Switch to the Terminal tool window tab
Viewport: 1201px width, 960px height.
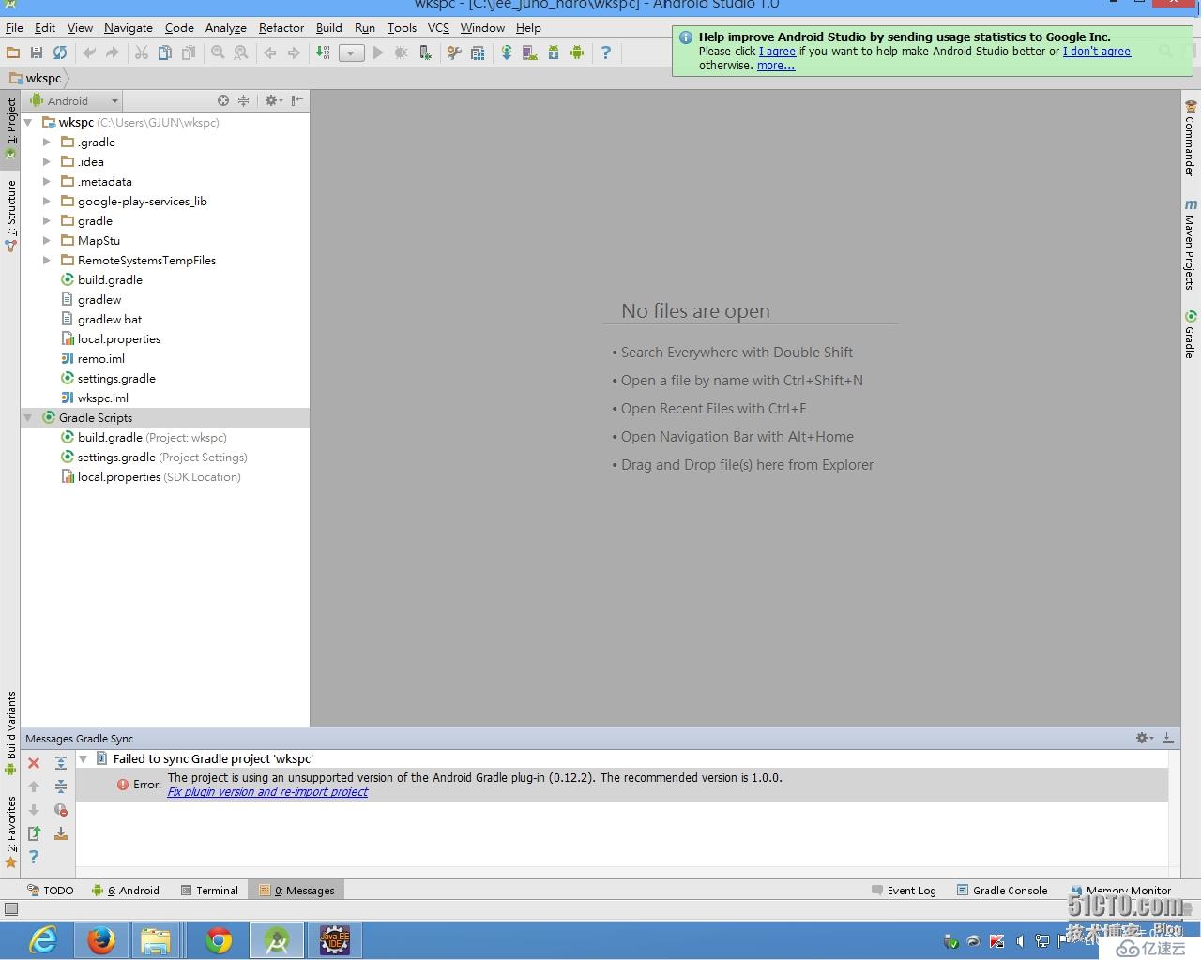[209, 891]
